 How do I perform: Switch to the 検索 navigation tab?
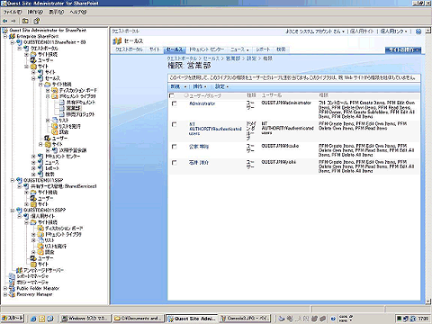[x=281, y=49]
